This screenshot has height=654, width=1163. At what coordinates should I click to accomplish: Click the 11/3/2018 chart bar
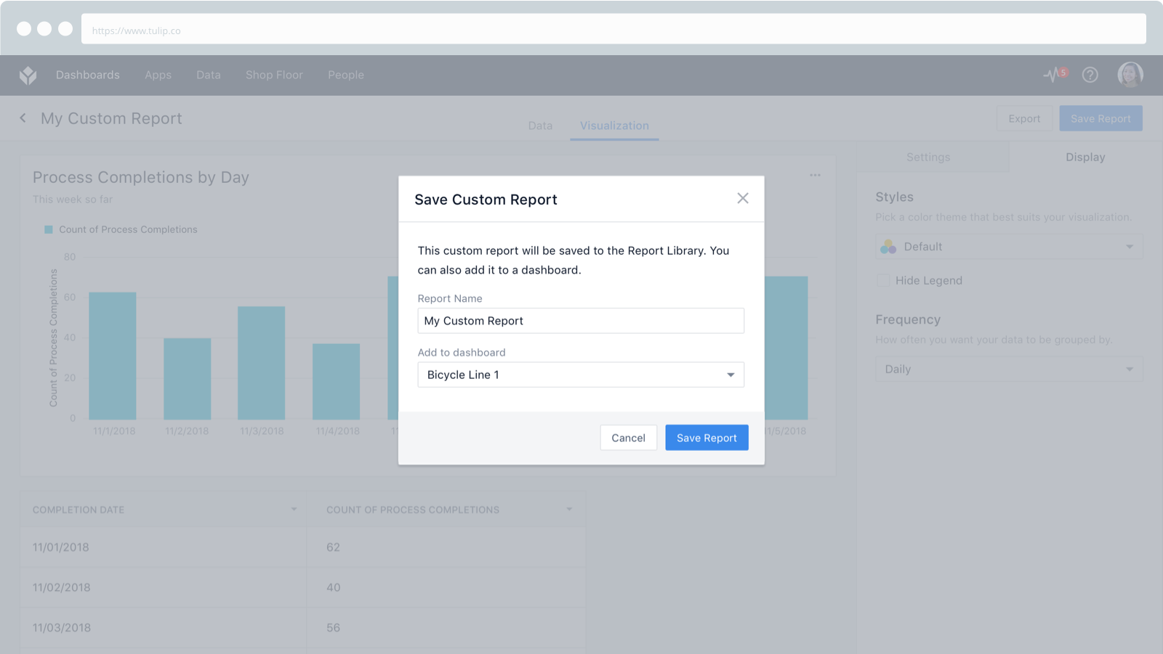point(262,363)
